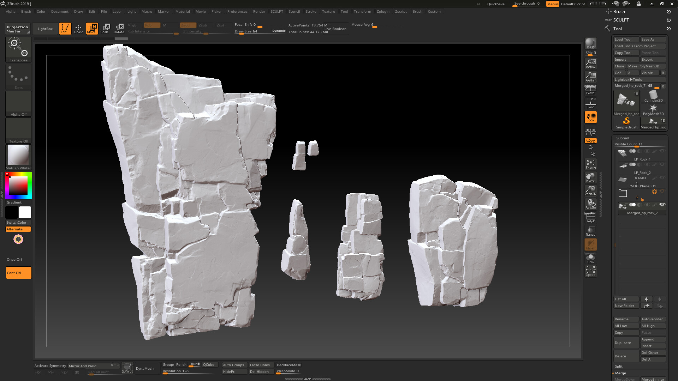Enable PolyF wireframe display
Image resolution: width=678 pixels, height=381 pixels.
590,218
